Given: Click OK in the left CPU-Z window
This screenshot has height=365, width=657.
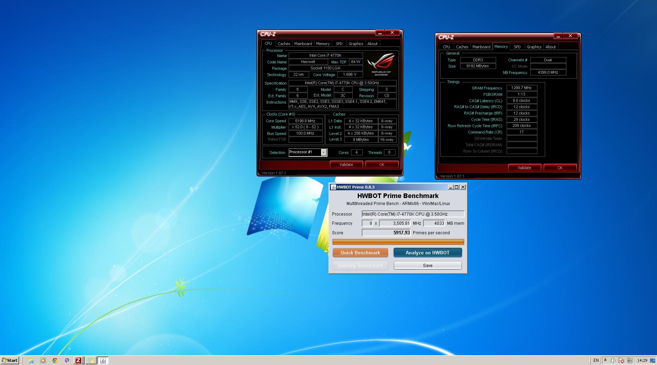Looking at the screenshot, I should (382, 165).
